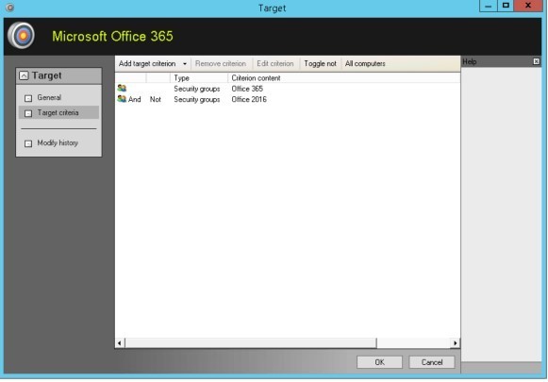Screen dimensions: 548x382
Task: Click Add target criterion button
Action: (147, 63)
